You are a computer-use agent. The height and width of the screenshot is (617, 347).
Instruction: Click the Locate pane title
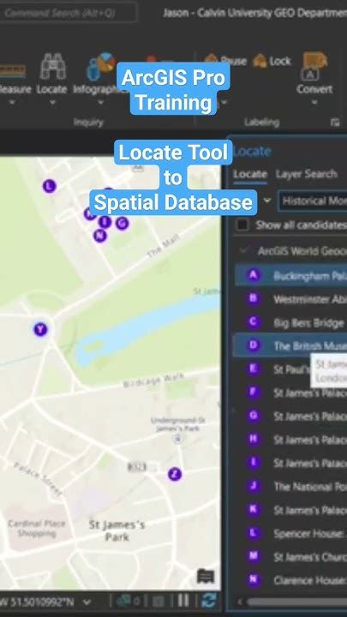tap(252, 151)
